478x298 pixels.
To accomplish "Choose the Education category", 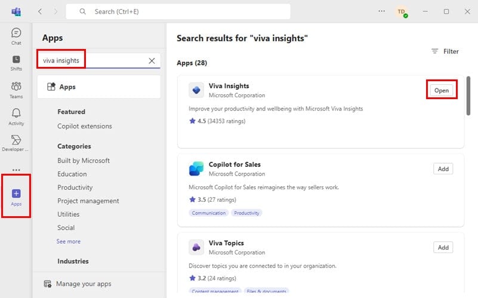I will pyautogui.click(x=72, y=174).
